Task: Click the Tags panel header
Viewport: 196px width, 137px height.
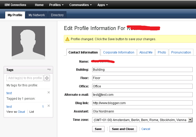Action: click(x=28, y=70)
